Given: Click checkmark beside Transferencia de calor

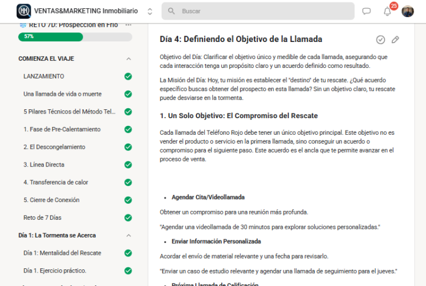Looking at the screenshot, I should [x=128, y=183].
